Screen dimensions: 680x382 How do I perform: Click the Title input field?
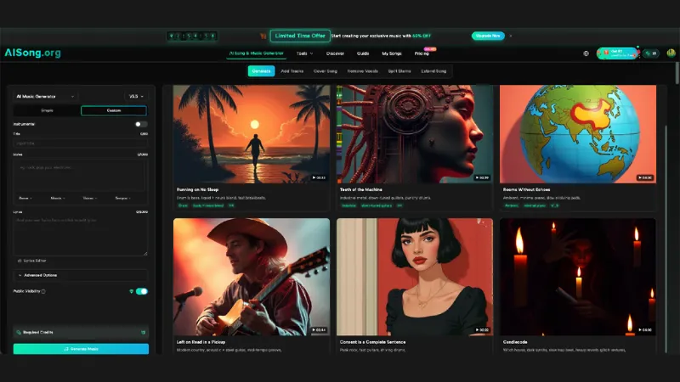pyautogui.click(x=81, y=143)
